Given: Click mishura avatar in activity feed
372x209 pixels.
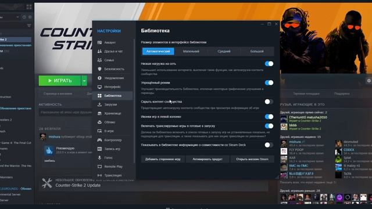Looking at the screenshot, I should tap(43, 137).
